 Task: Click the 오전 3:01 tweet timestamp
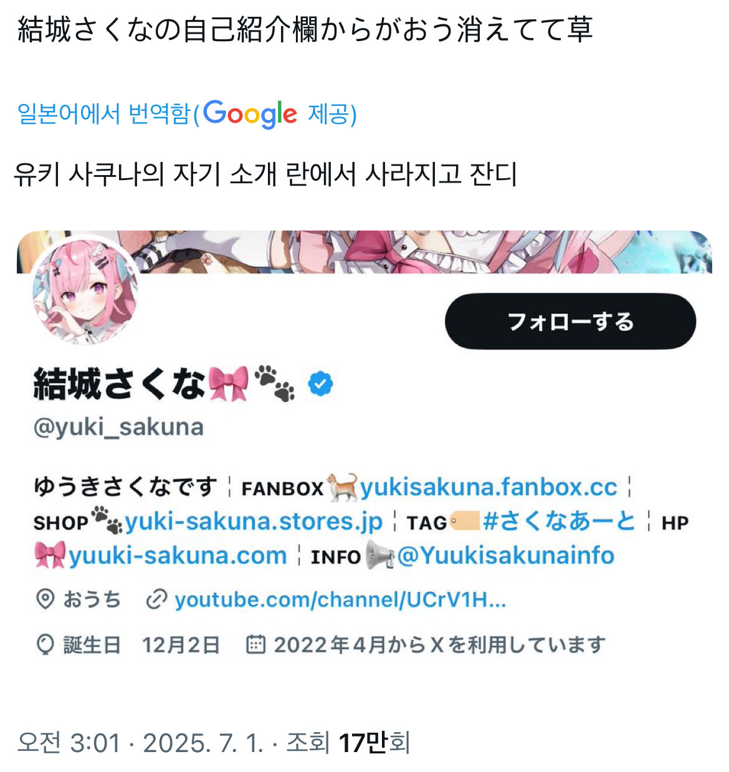(69, 742)
